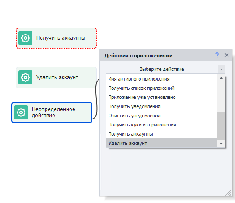Pick Получить куки из приложения
The image size is (235, 203).
[162, 125]
